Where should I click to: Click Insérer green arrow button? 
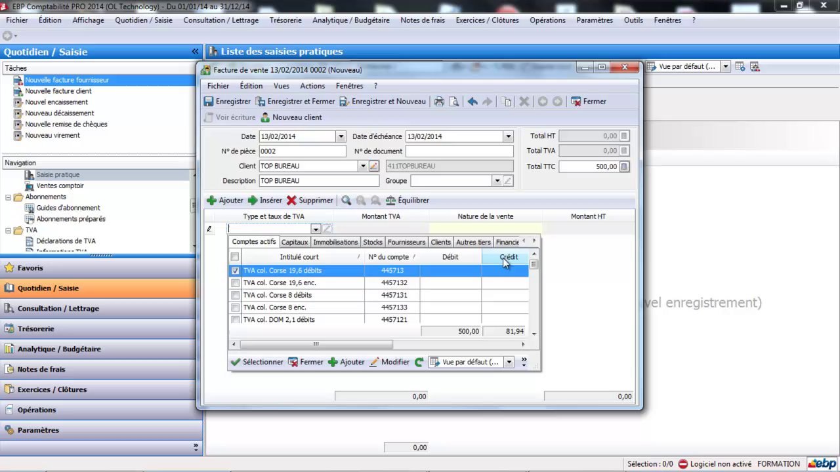pyautogui.click(x=264, y=201)
